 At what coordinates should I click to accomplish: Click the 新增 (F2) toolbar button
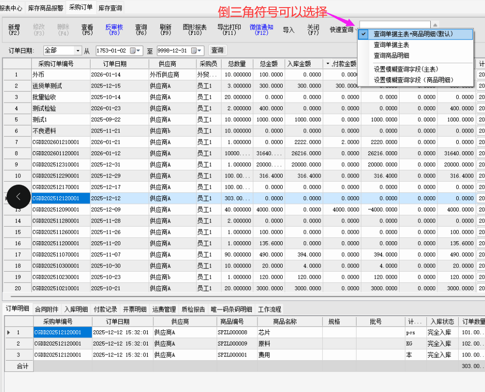coord(14,30)
